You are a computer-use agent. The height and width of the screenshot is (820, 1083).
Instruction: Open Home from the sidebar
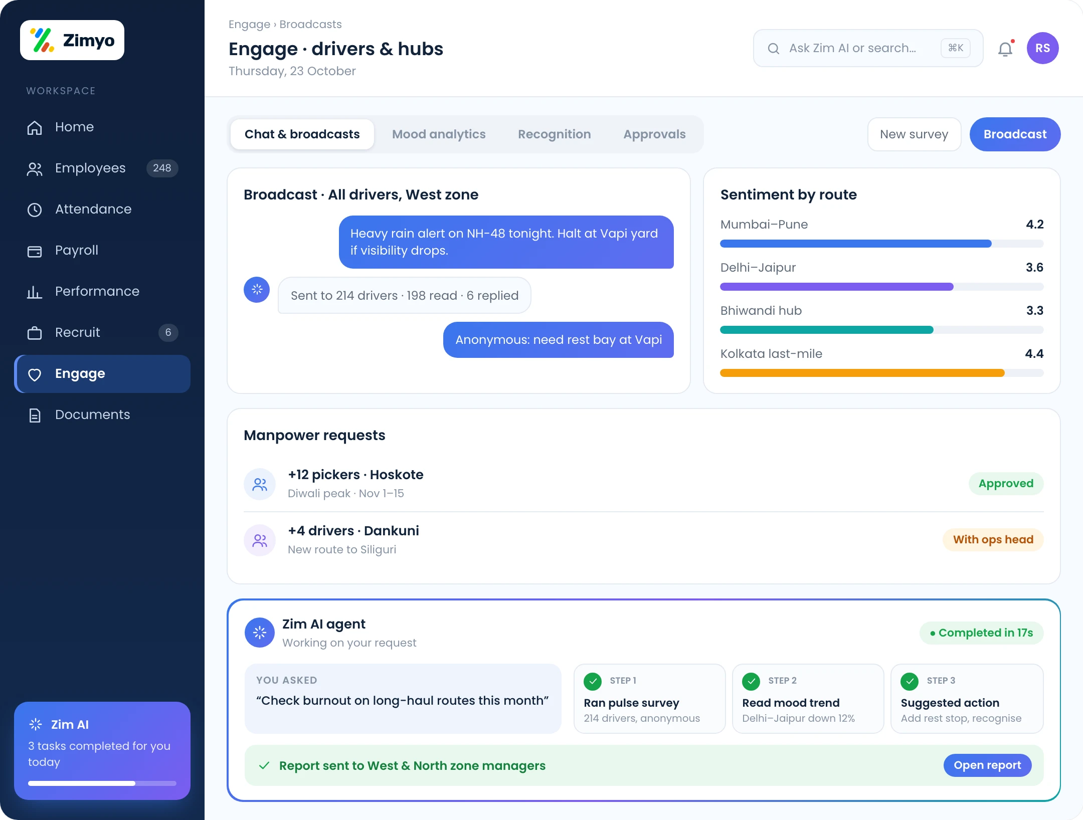pyautogui.click(x=102, y=127)
